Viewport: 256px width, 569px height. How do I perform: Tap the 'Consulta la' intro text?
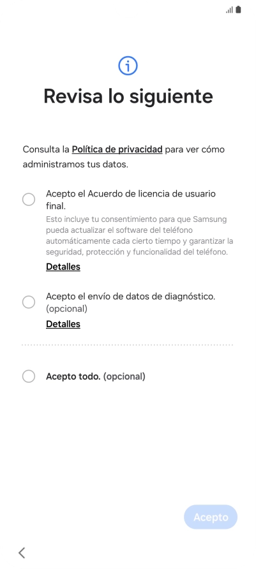coord(46,149)
